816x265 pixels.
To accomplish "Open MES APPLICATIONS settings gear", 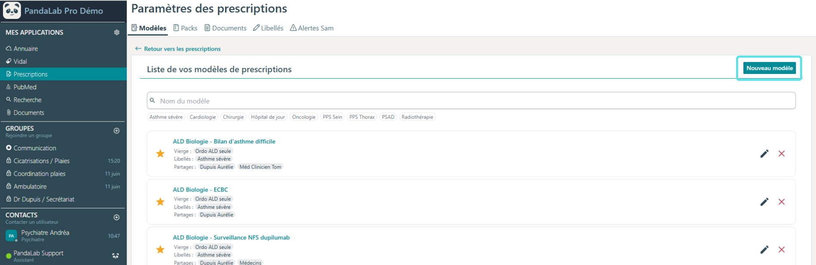I will 116,33.
